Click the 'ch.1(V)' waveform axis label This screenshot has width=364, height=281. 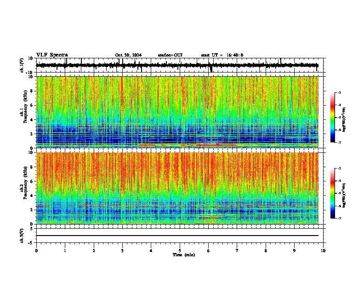[22, 65]
